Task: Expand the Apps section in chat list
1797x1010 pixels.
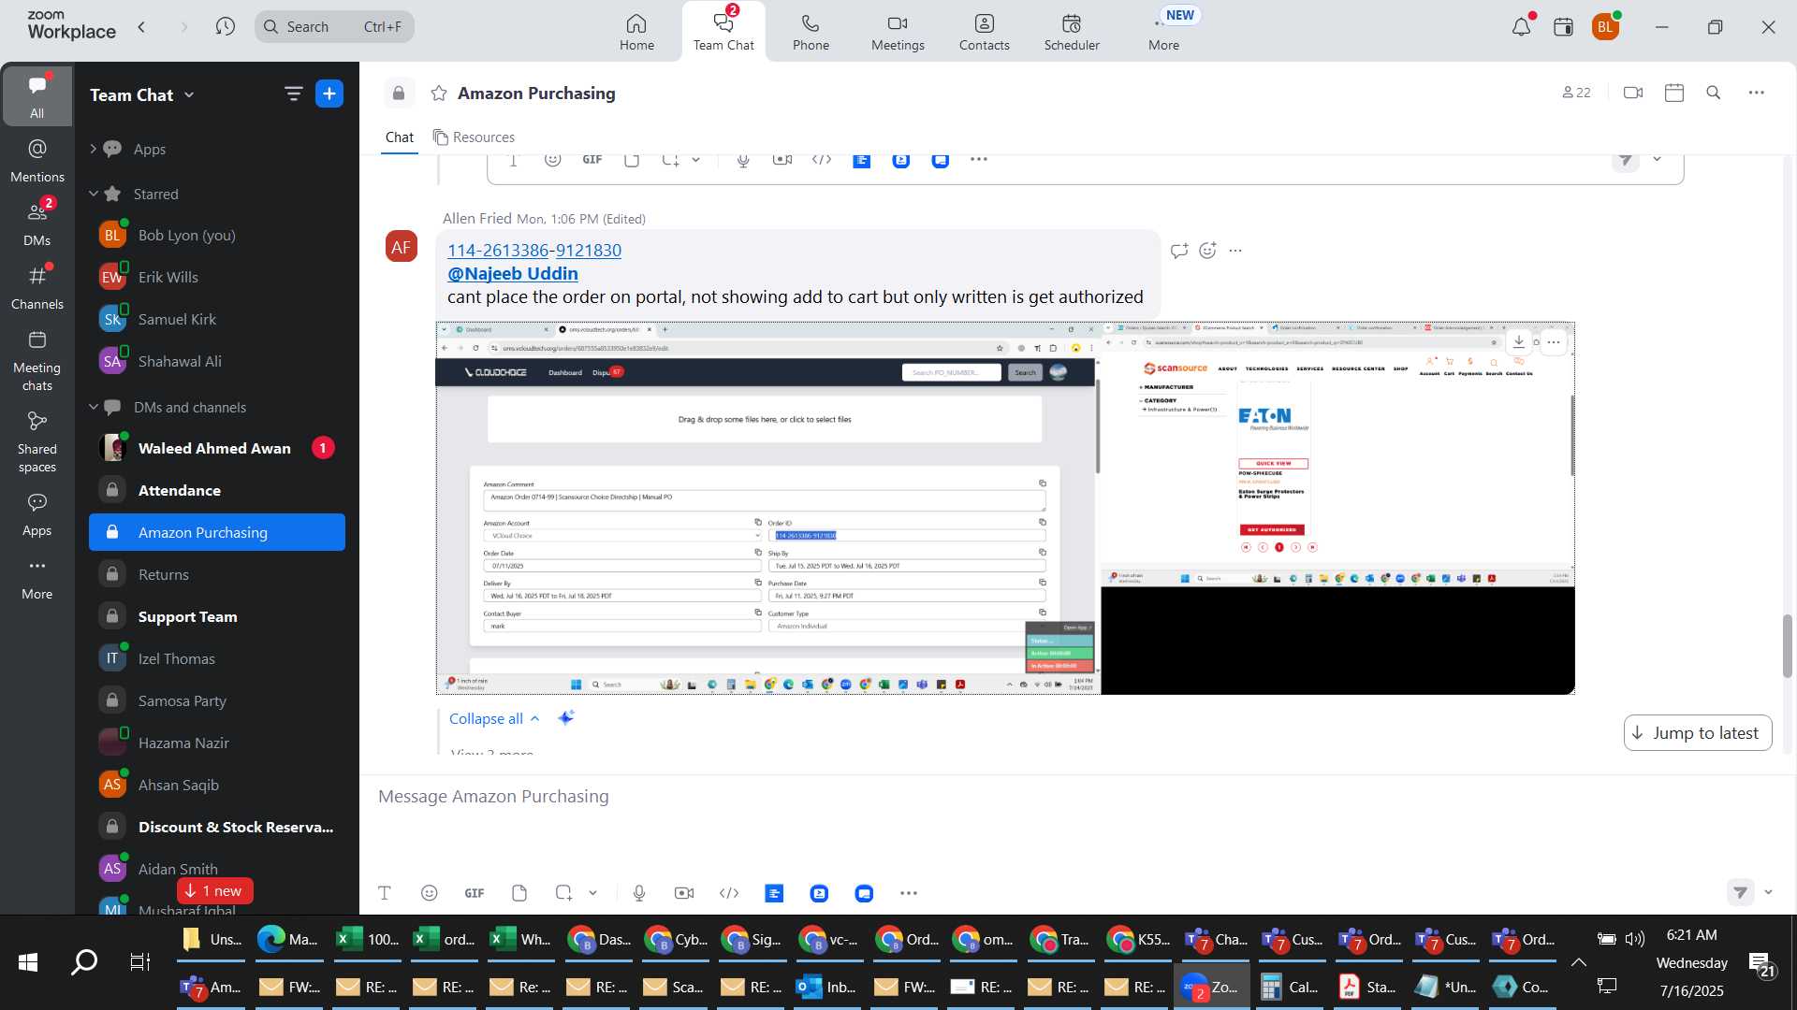Action: pyautogui.click(x=93, y=149)
